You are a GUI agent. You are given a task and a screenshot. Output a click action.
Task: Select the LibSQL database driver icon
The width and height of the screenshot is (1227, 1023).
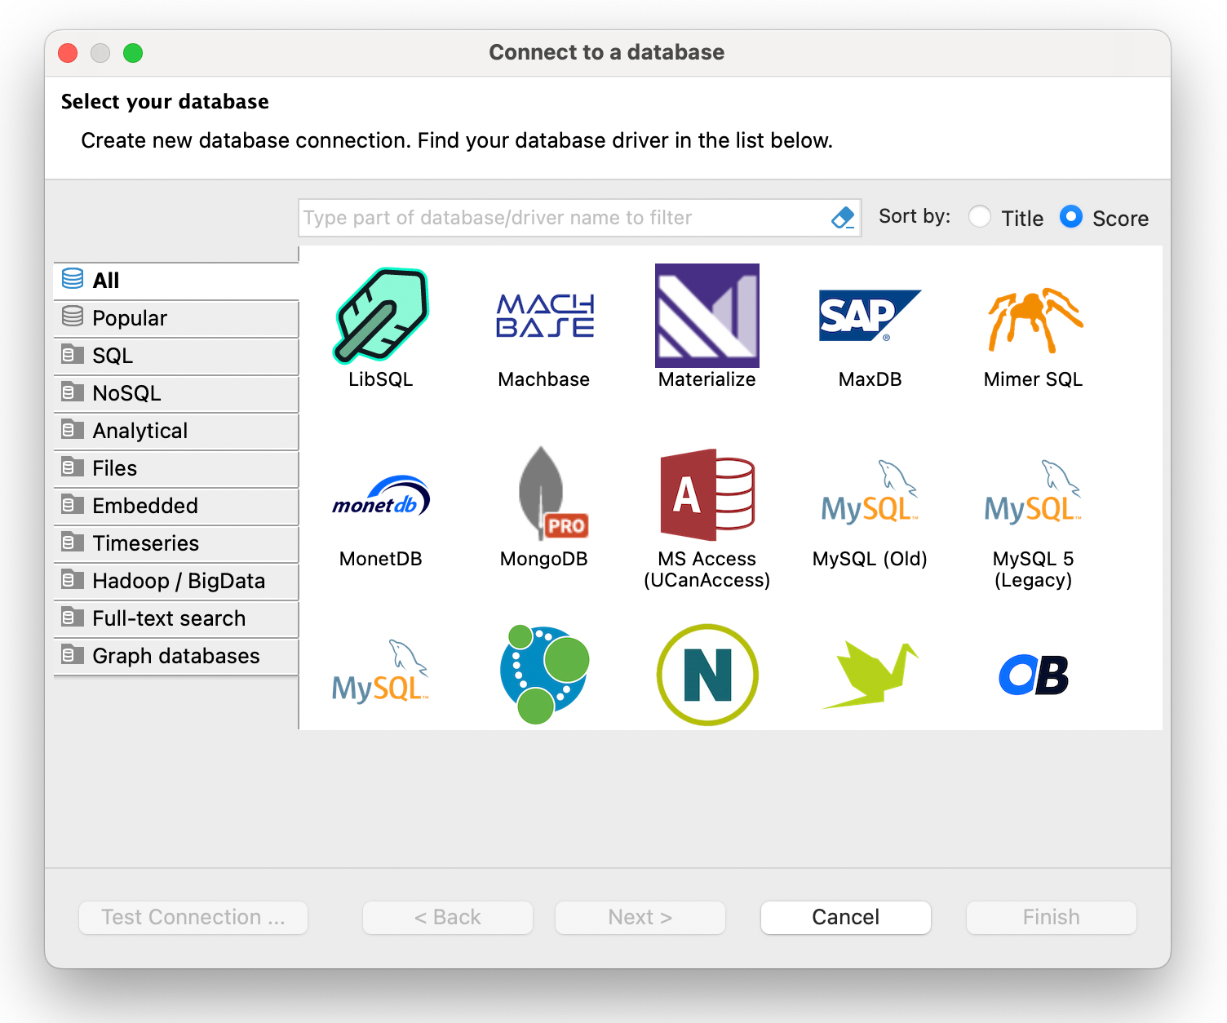(380, 316)
